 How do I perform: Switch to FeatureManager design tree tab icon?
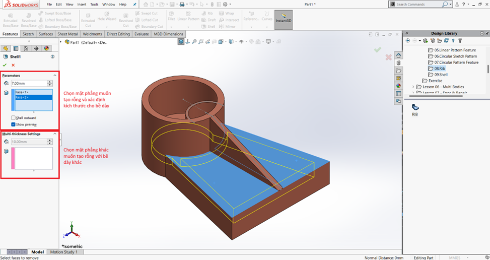click(6, 48)
